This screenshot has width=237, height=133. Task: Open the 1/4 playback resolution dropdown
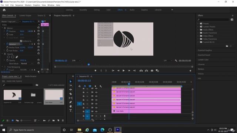coord(168,61)
